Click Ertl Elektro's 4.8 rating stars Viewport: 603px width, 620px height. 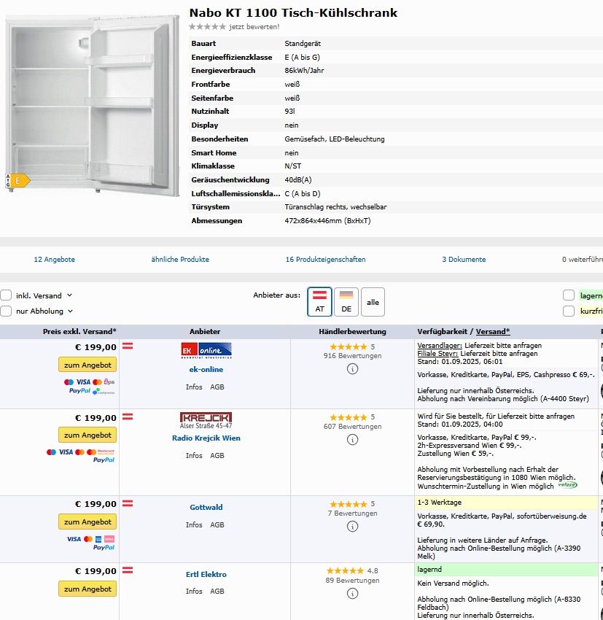[x=346, y=570]
